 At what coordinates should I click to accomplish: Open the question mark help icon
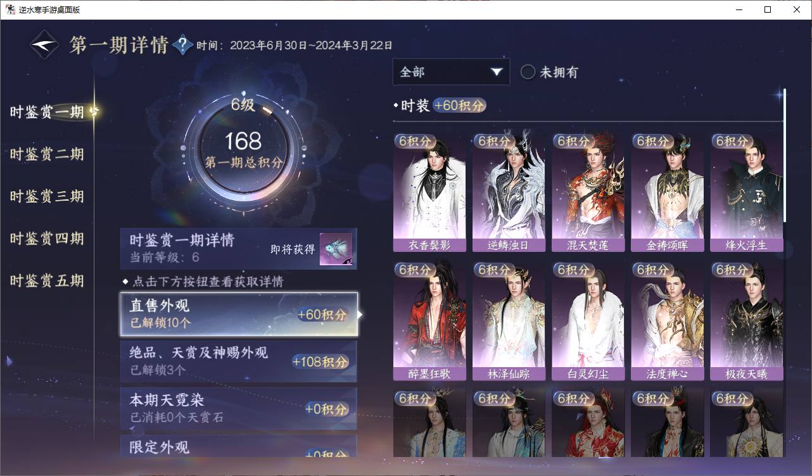point(182,45)
